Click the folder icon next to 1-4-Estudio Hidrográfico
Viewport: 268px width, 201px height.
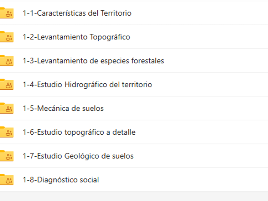(x=6, y=85)
